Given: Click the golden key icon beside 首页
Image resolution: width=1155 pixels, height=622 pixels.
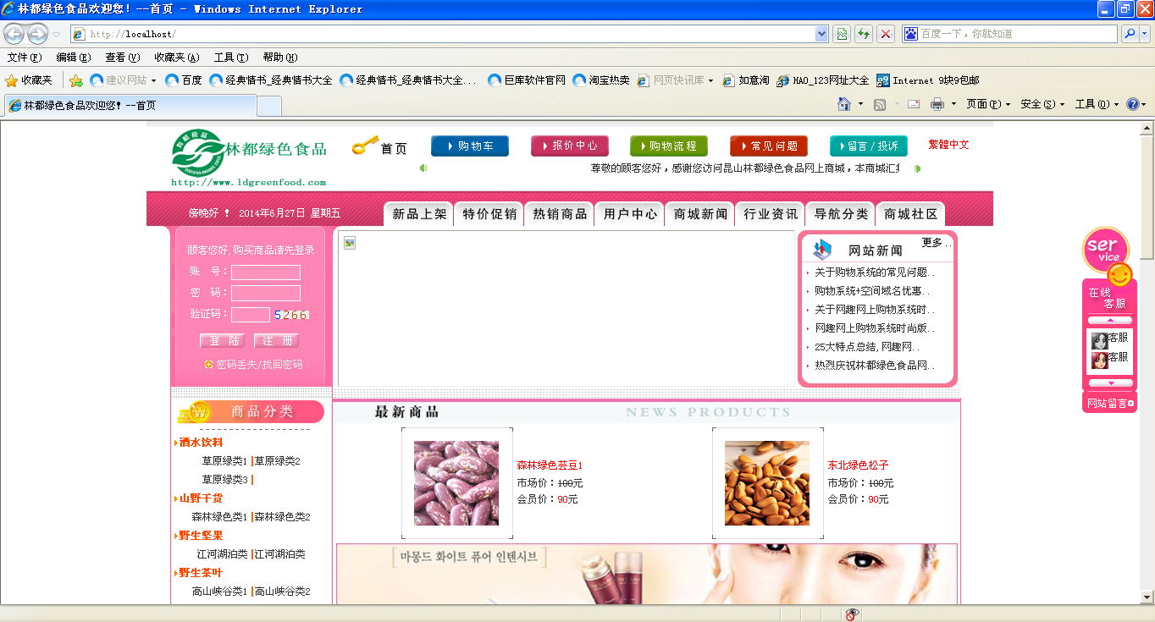Looking at the screenshot, I should [364, 146].
